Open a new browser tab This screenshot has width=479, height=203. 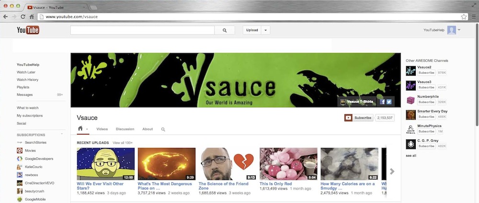[94, 7]
